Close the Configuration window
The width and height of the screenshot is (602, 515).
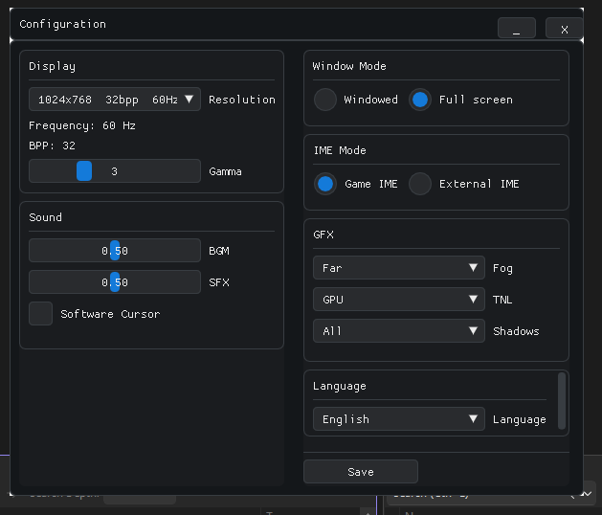(x=564, y=29)
